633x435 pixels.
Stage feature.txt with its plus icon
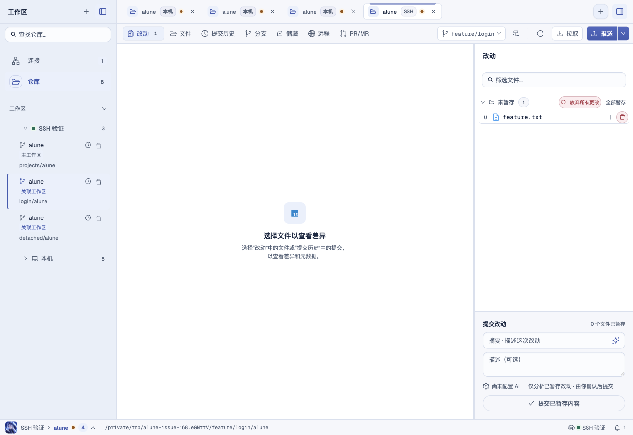pos(610,117)
